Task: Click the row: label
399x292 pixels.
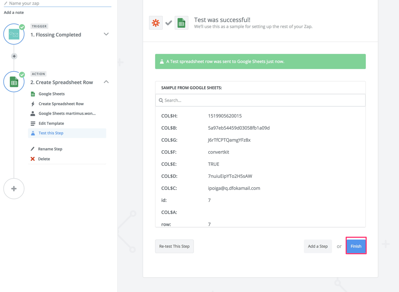Action: 166,224
